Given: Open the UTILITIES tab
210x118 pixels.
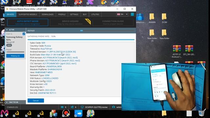Looking at the screenshot, I should [95, 14].
